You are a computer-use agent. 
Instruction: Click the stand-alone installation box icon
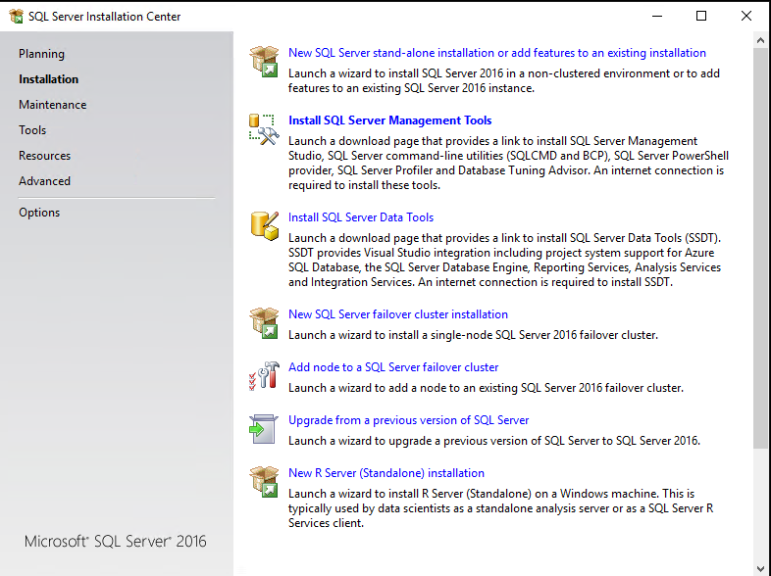(264, 62)
